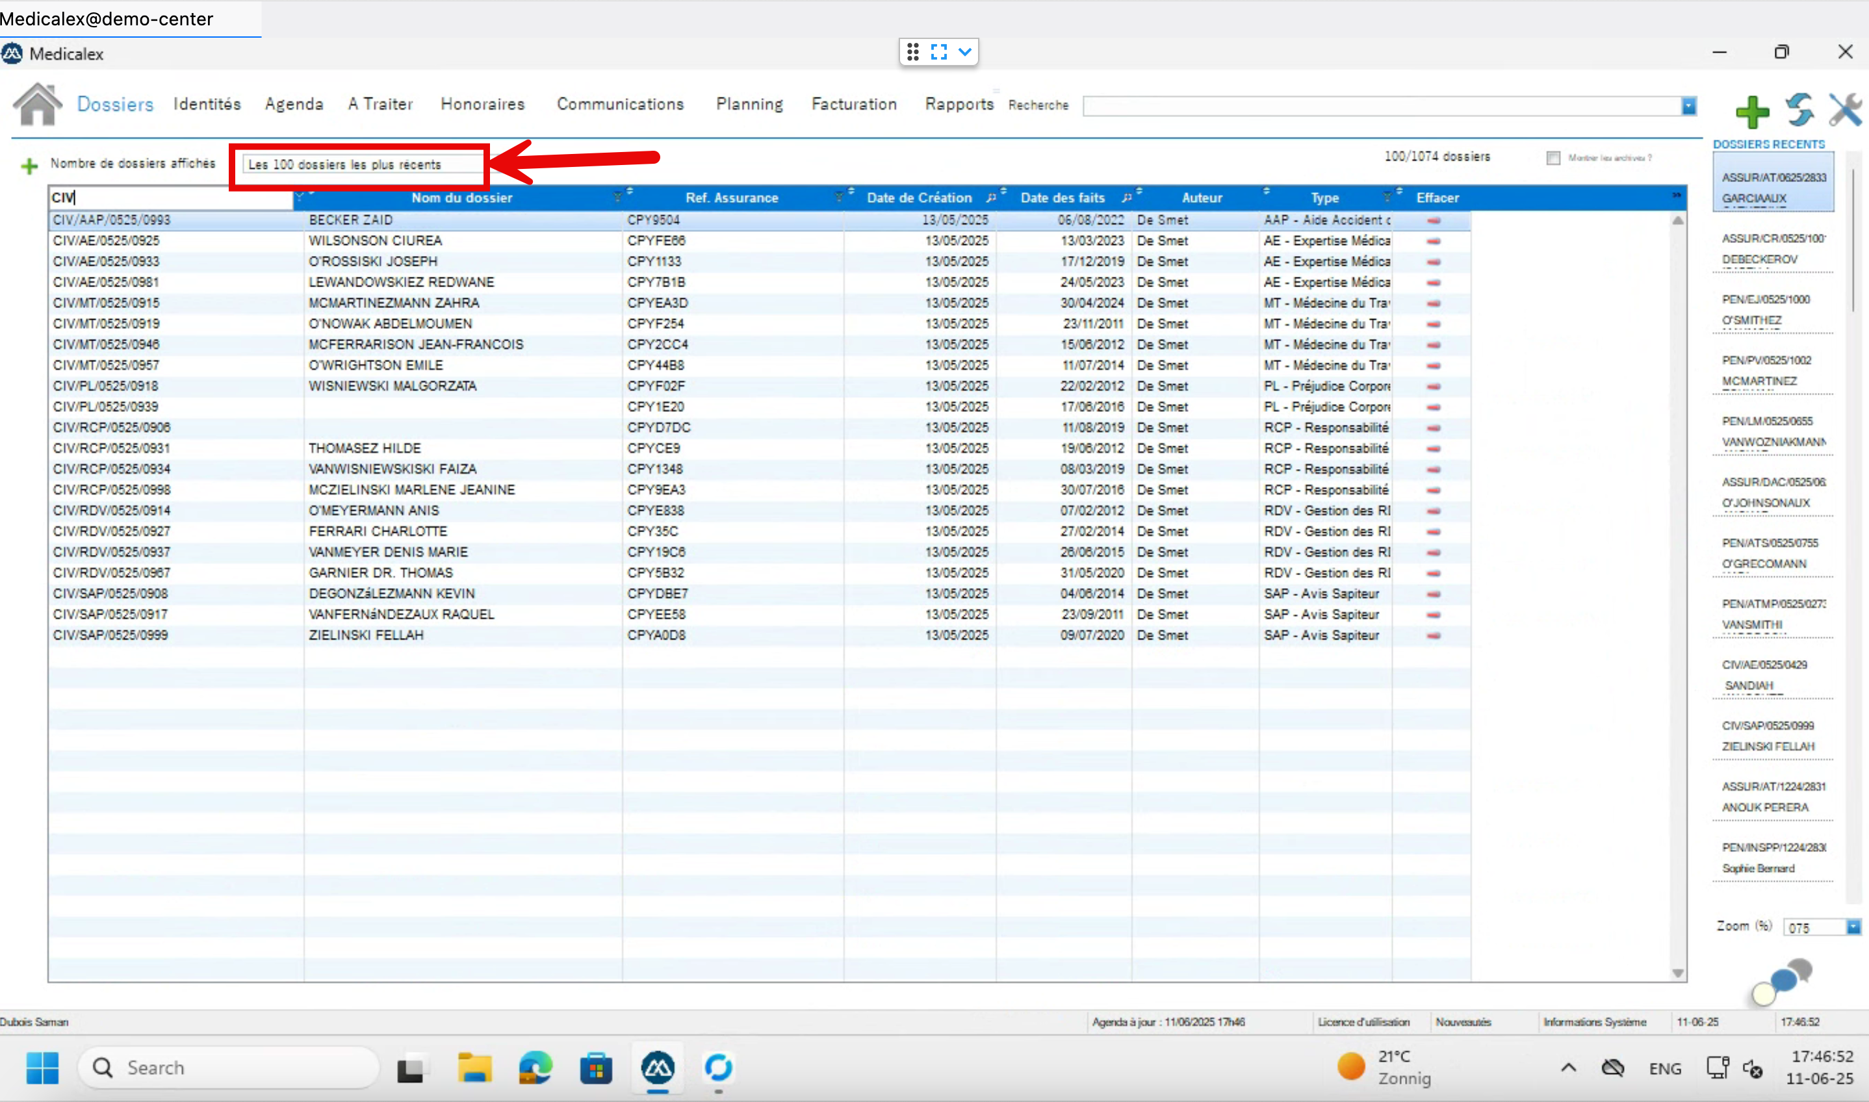Viewport: 1869px width, 1102px height.
Task: Switch to the Facturation menu
Action: point(853,104)
